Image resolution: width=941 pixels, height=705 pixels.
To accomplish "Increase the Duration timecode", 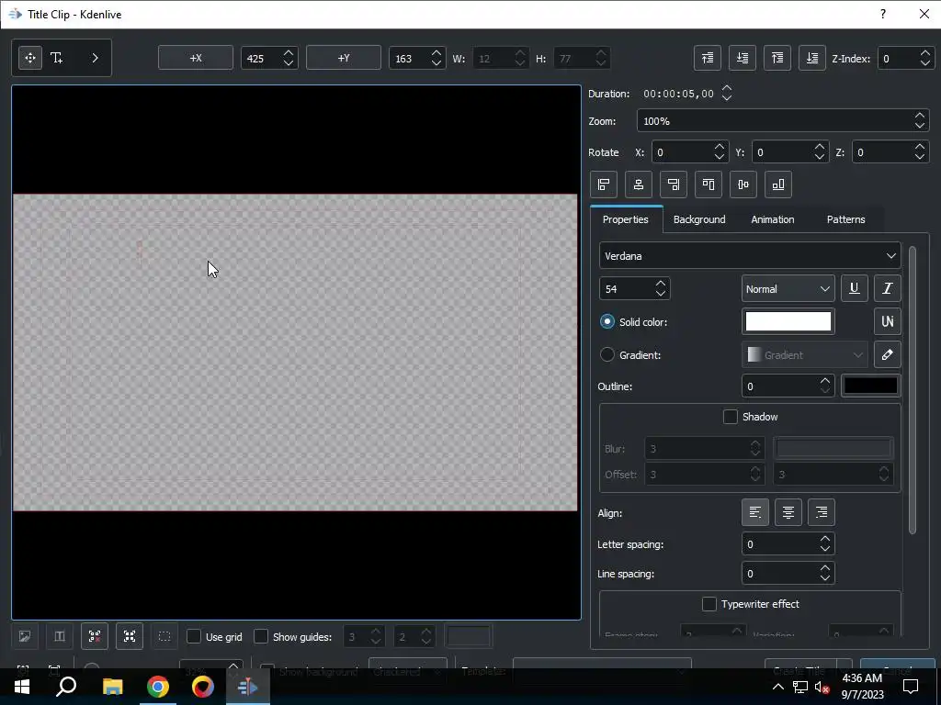I will point(727,89).
